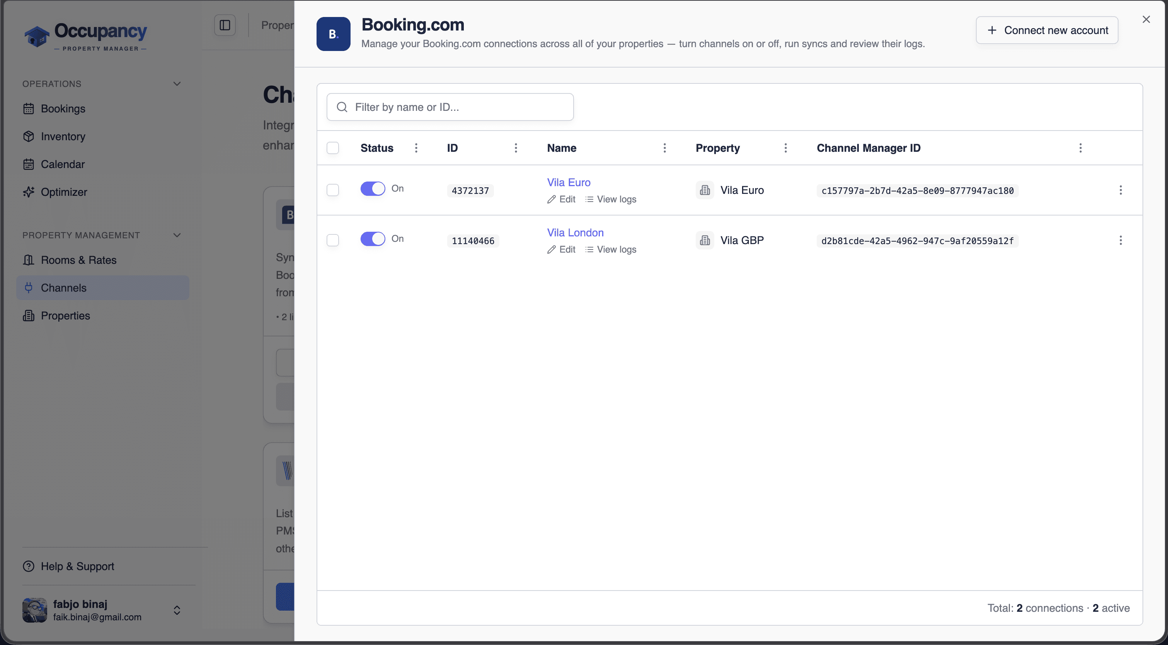The height and width of the screenshot is (645, 1168).
Task: Click channel manager ID starting c157797a
Action: (x=918, y=191)
